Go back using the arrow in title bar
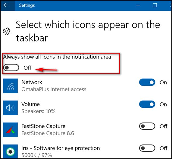Screen dimensions: 172x159 tap(6, 5)
